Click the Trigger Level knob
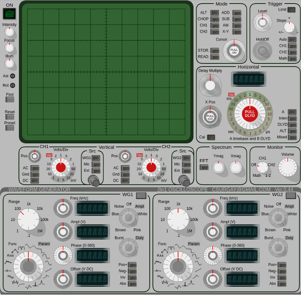This screenshot has height=295, width=301. pos(262,22)
